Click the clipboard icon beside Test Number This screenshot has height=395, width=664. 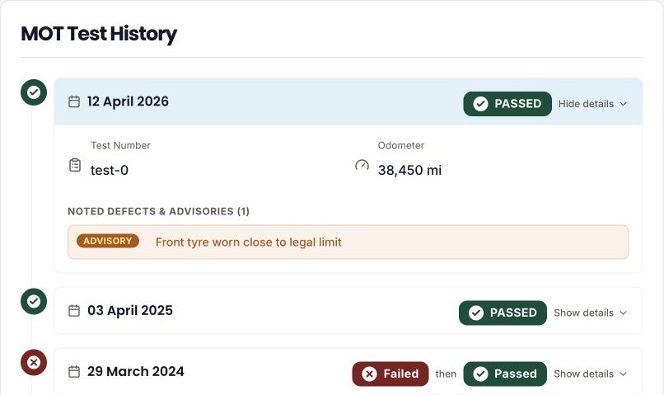pos(75,165)
